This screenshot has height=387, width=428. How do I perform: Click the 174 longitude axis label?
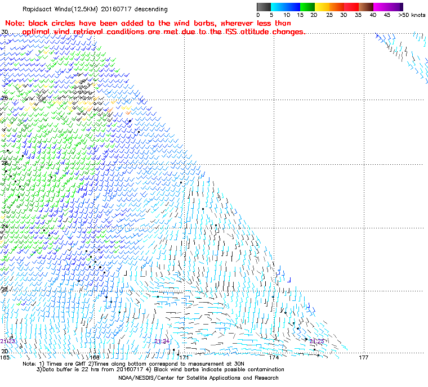(x=274, y=357)
